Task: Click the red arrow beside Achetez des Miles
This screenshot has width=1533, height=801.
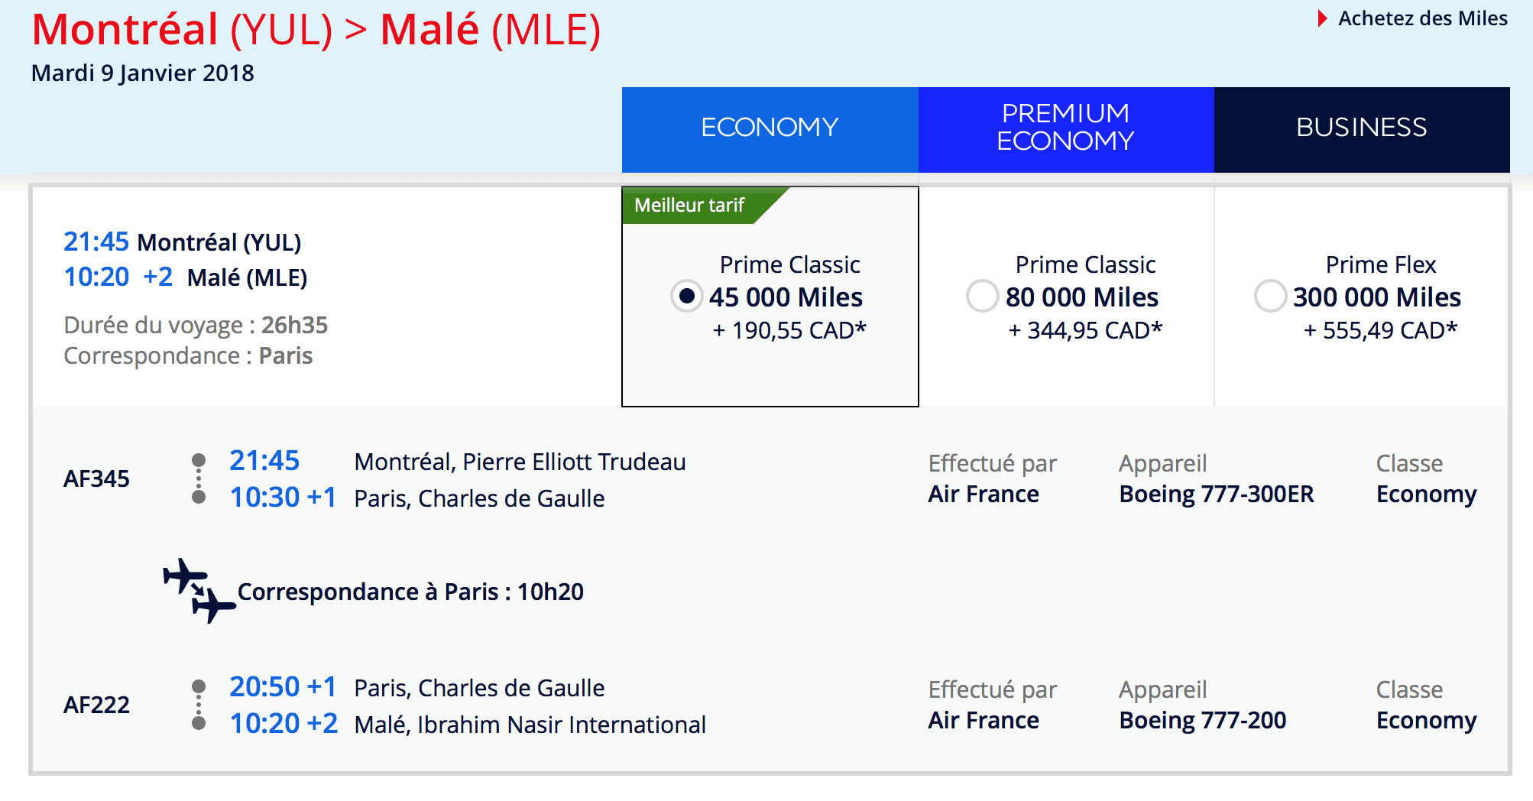Action: click(x=1322, y=18)
